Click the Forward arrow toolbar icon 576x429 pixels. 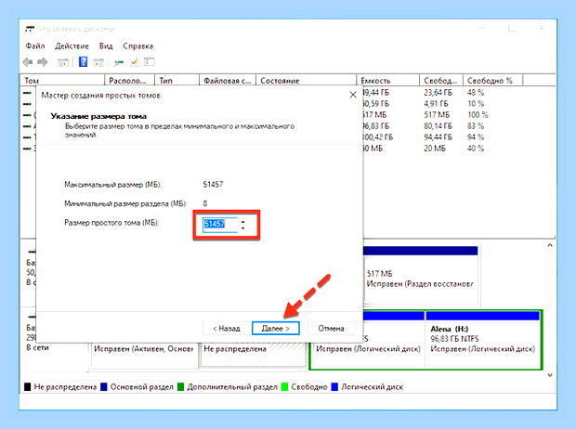(x=43, y=62)
